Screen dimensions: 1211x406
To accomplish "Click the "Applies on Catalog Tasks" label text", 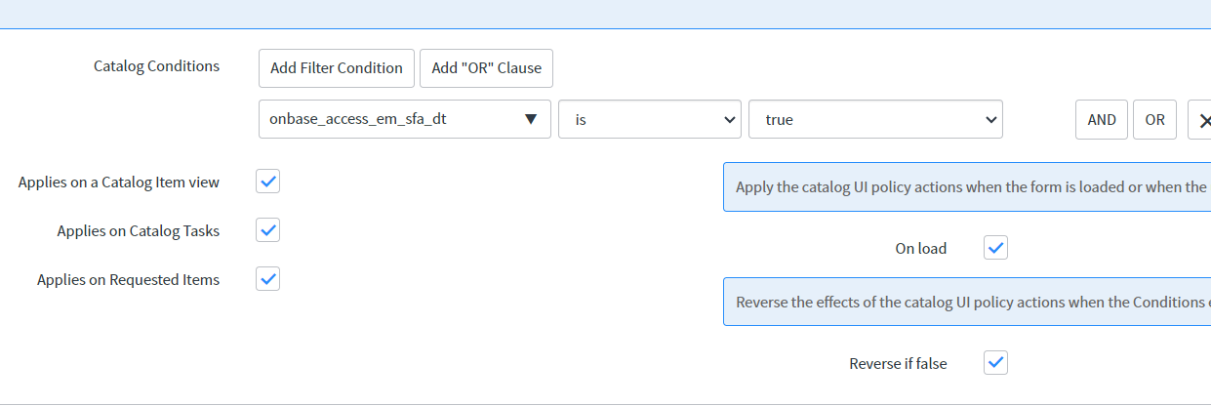I will click(139, 231).
